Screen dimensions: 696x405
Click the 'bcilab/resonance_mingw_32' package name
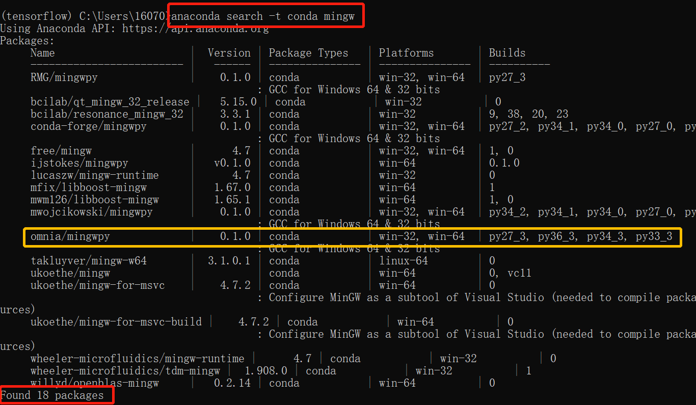coord(107,114)
